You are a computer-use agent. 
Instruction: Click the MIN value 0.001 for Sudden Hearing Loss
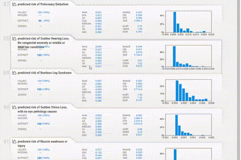point(98,66)
